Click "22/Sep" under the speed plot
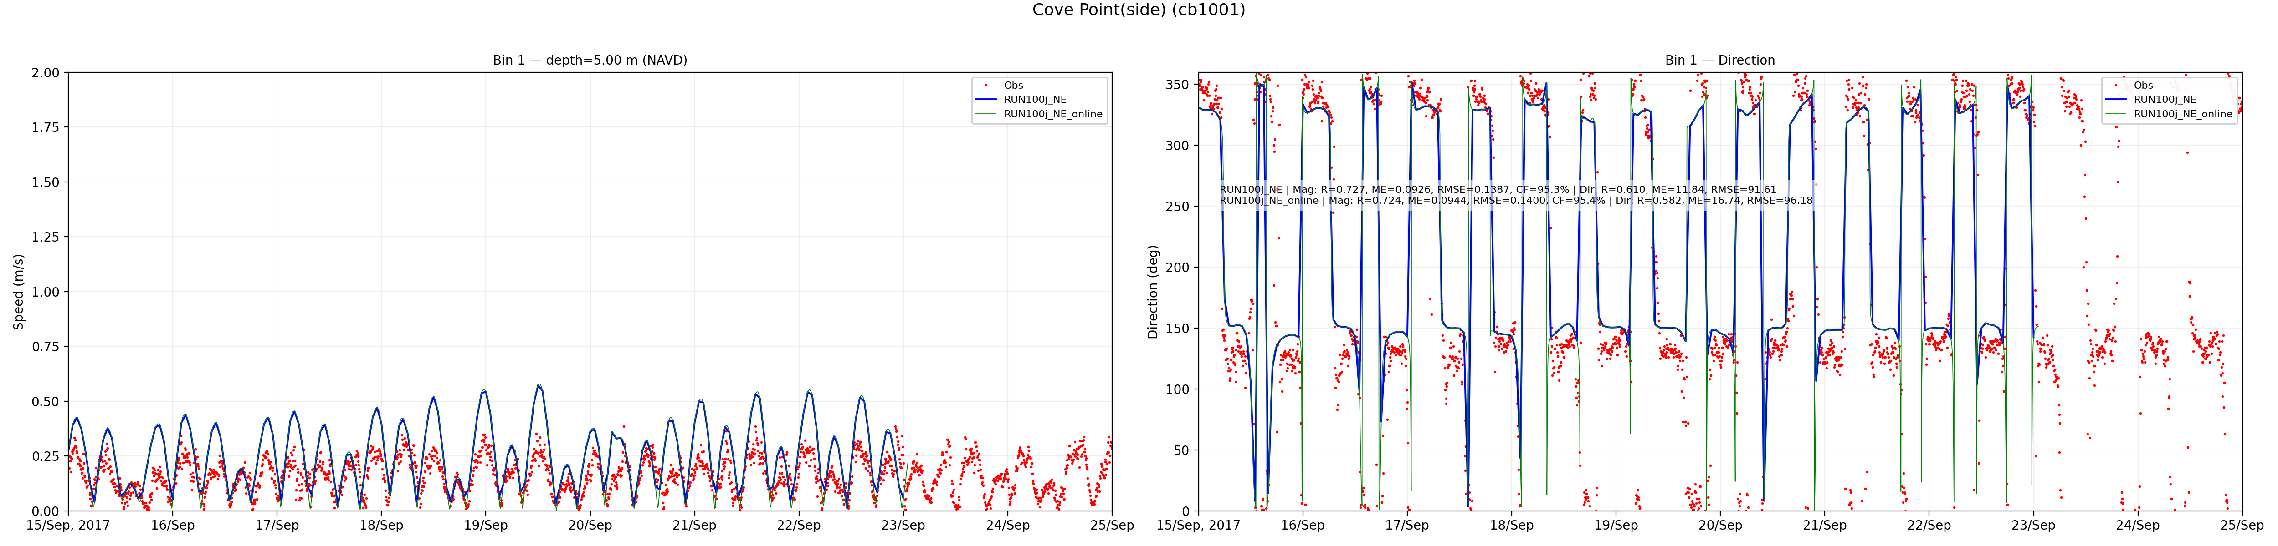This screenshot has height=546, width=2278. click(799, 526)
